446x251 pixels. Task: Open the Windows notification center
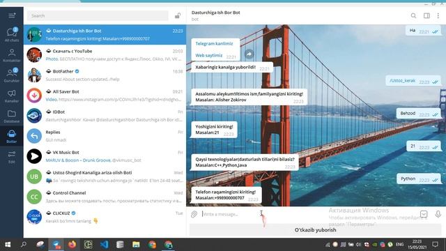435,245
